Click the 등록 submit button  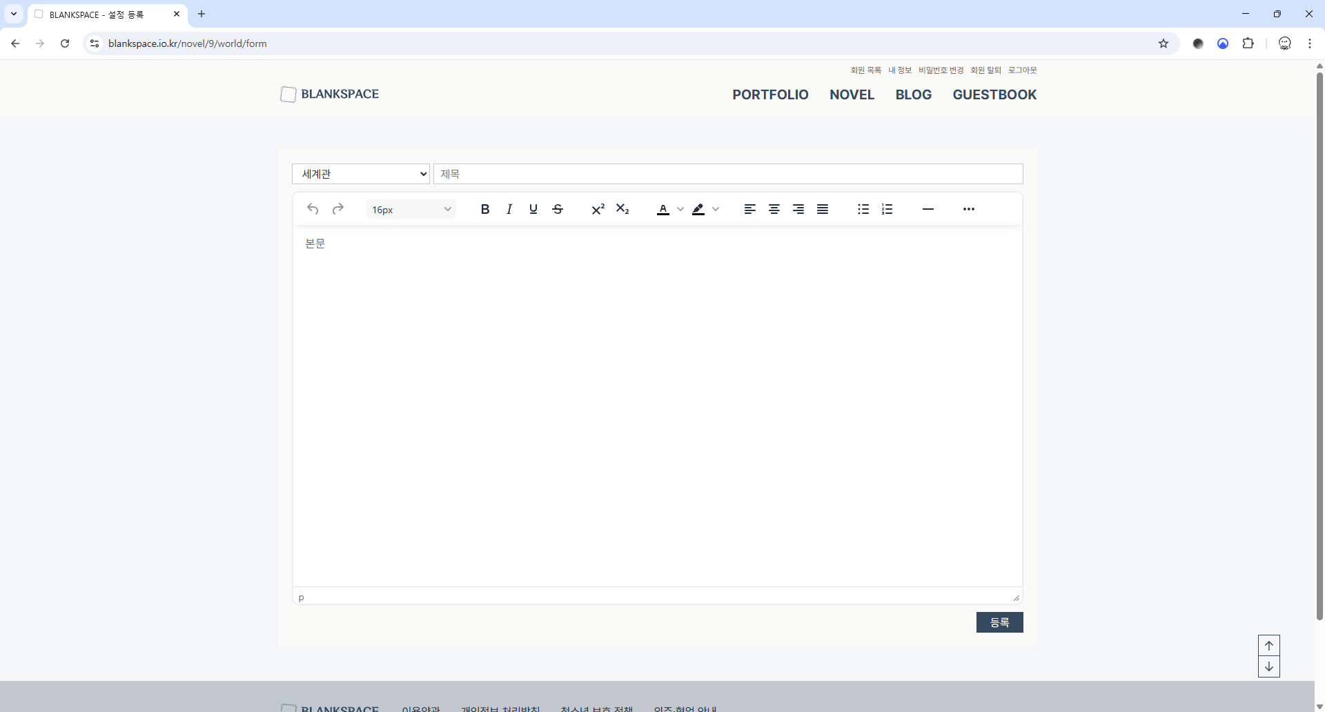point(999,622)
